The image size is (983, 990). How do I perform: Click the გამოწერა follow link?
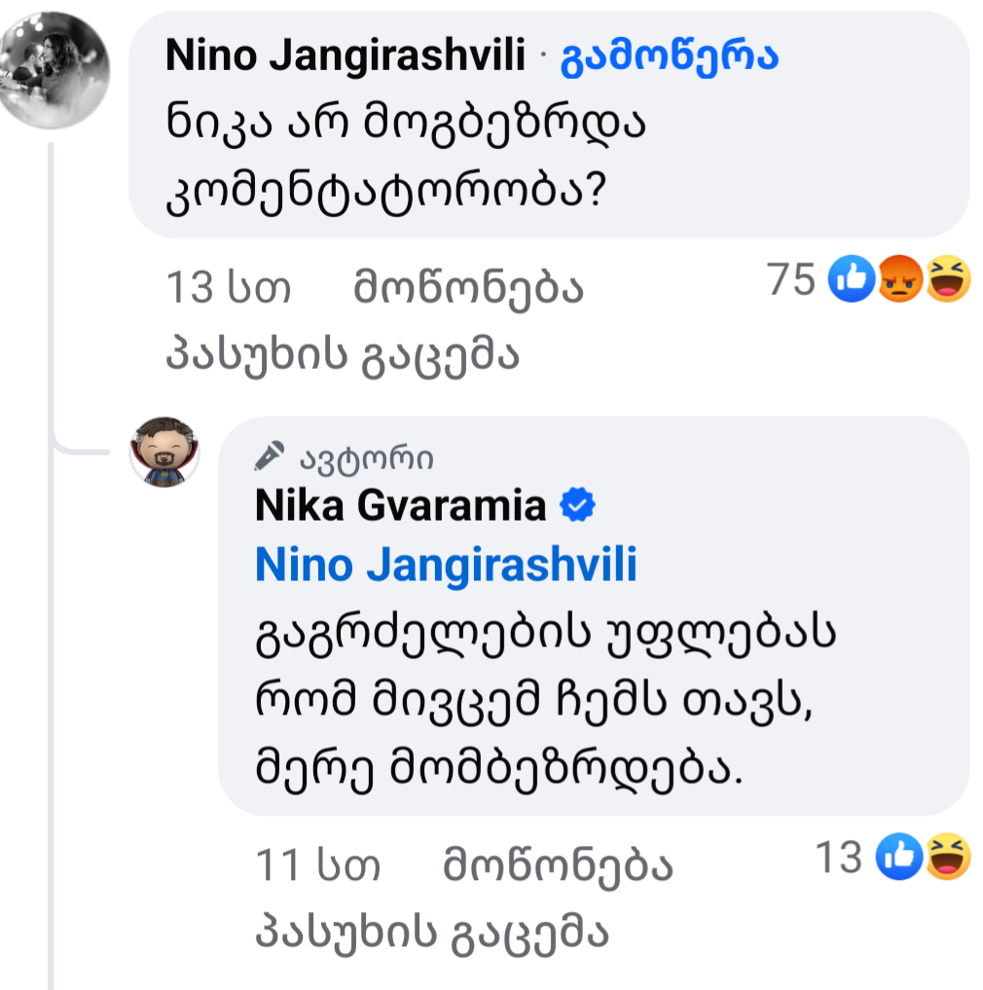click(670, 56)
